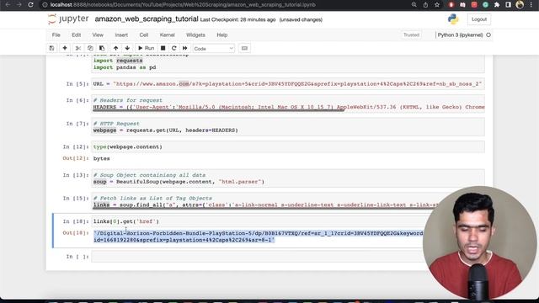The width and height of the screenshot is (539, 303).
Task: Insert a cell below with plus icon
Action: 65,48
